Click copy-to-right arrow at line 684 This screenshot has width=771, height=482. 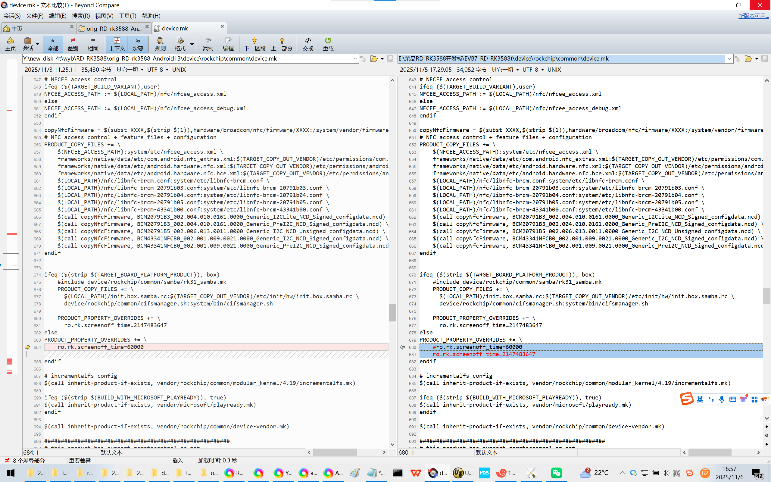pyautogui.click(x=27, y=347)
